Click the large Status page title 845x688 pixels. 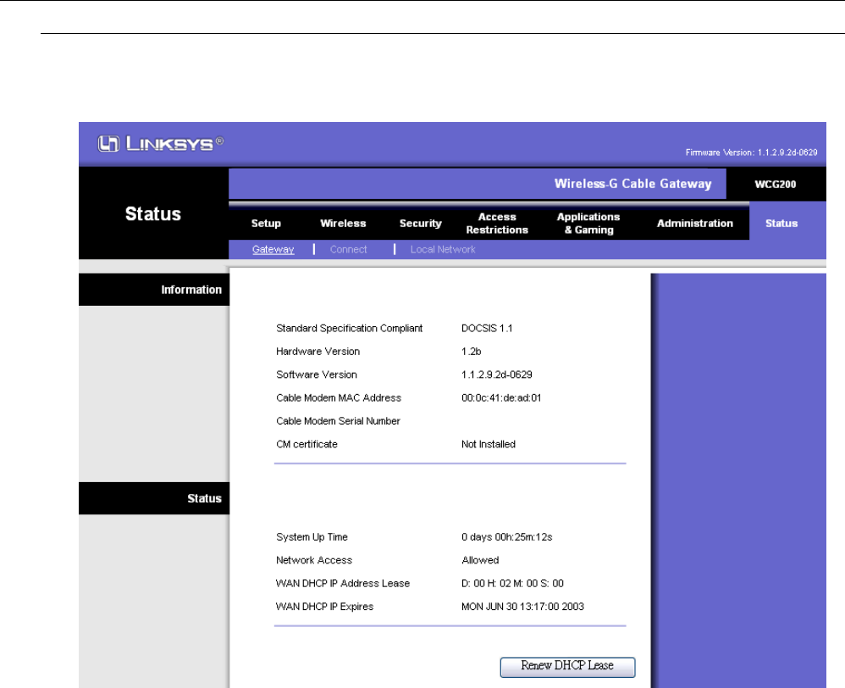(153, 214)
